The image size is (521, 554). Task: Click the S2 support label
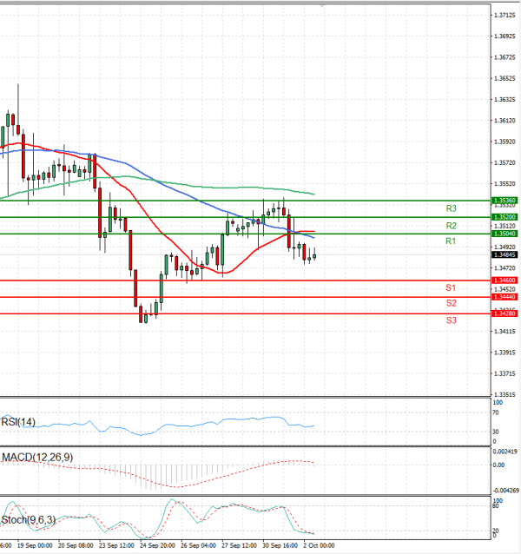[451, 303]
